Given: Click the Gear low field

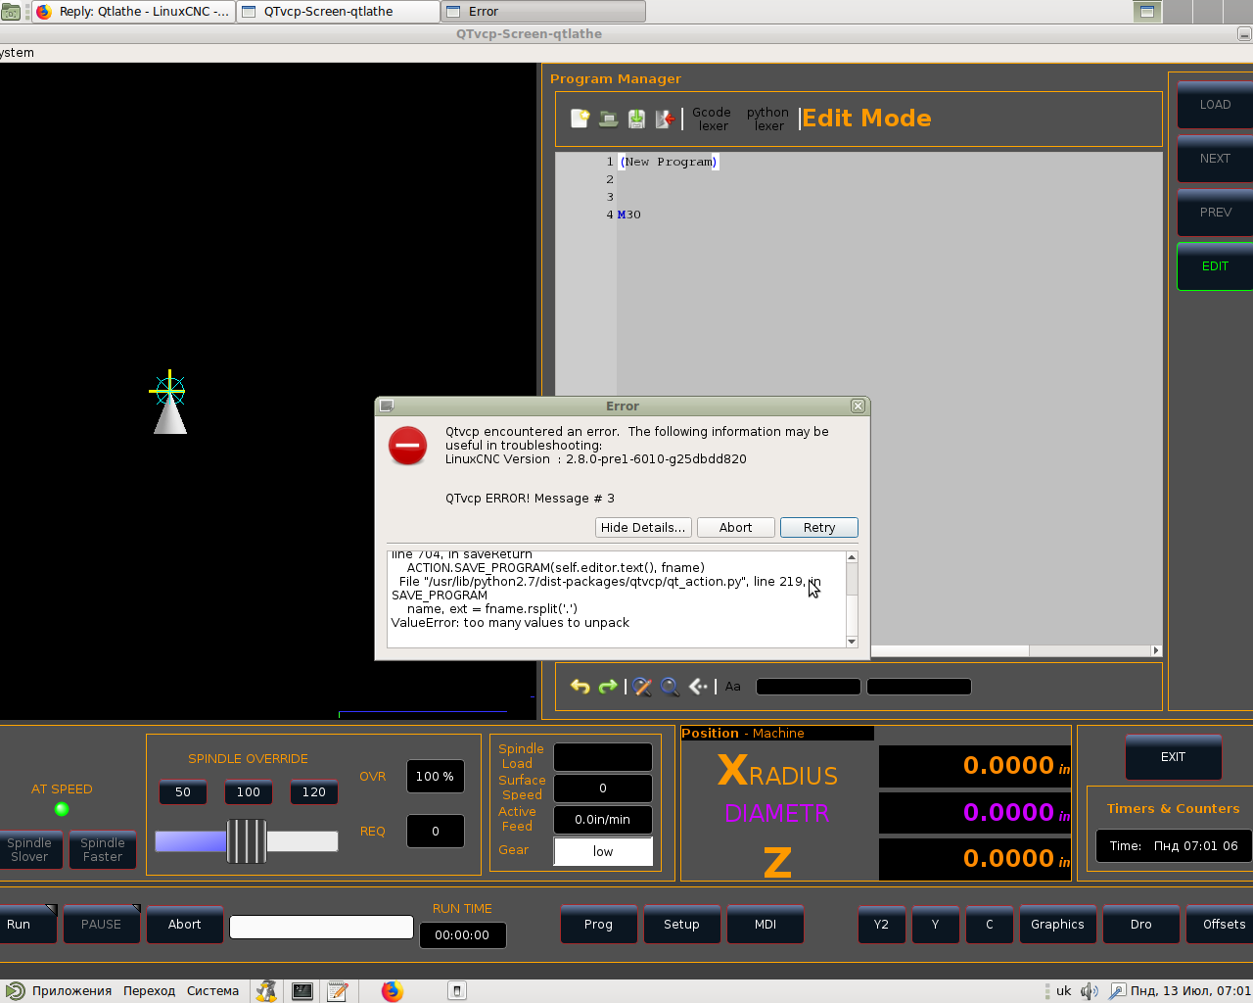Looking at the screenshot, I should tap(603, 852).
